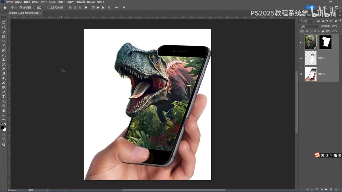Open the 编辑(E) menu
The image size is (342, 192).
point(18,2)
